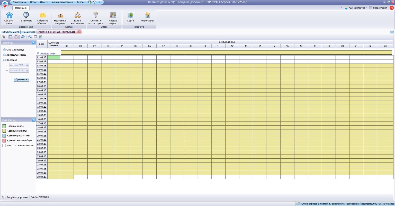This screenshot has height=206, width=395.
Task: Click the Применить button
Action: pos(21,79)
